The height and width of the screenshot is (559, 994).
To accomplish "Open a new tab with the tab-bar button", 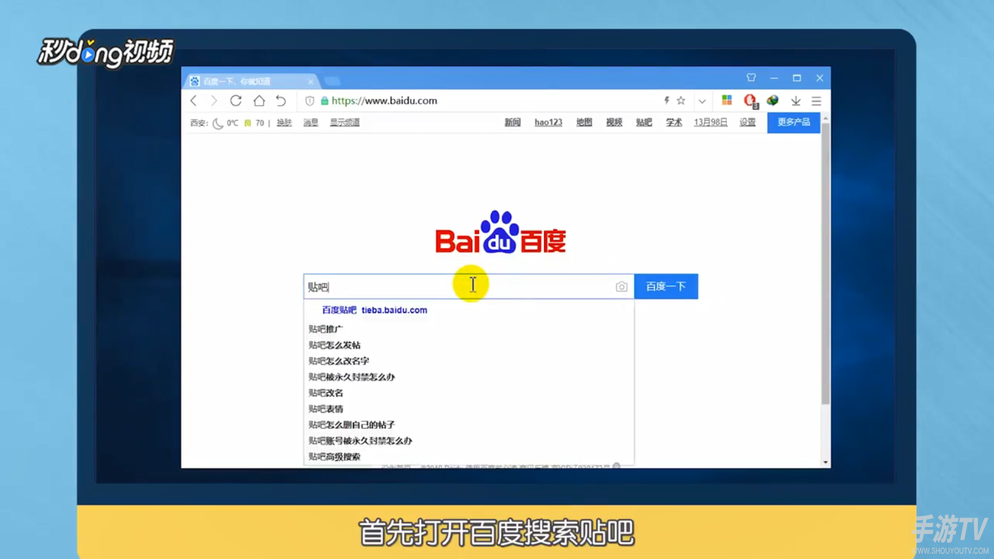I will pos(332,81).
